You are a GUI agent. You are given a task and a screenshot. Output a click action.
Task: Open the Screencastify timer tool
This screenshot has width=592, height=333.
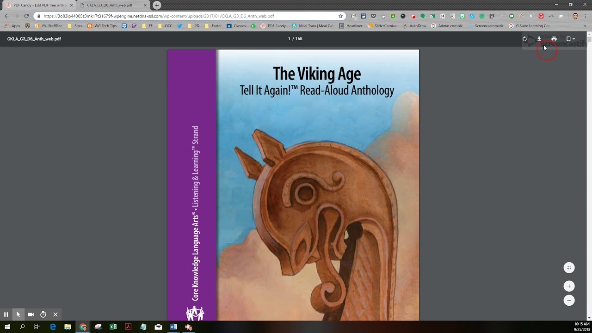[43, 314]
